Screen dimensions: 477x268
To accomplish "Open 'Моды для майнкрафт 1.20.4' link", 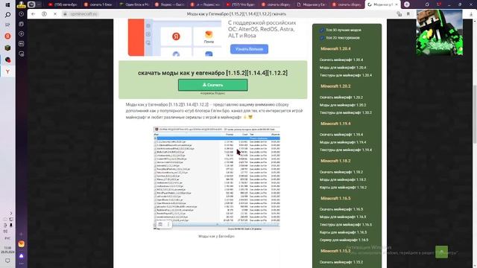I will [x=343, y=68].
